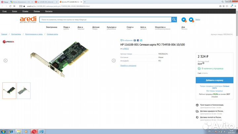Open the 'Детские товары' category
The width and height of the screenshot is (238, 134).
[96, 28]
